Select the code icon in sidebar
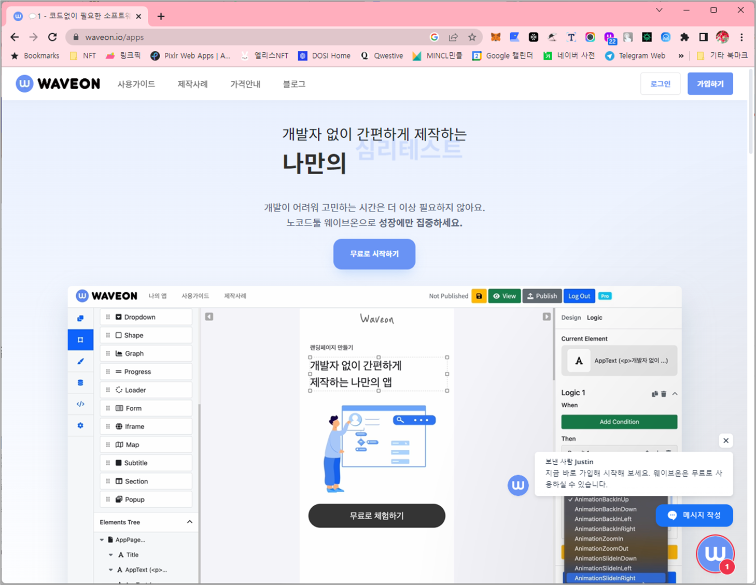The height and width of the screenshot is (585, 756). [80, 404]
